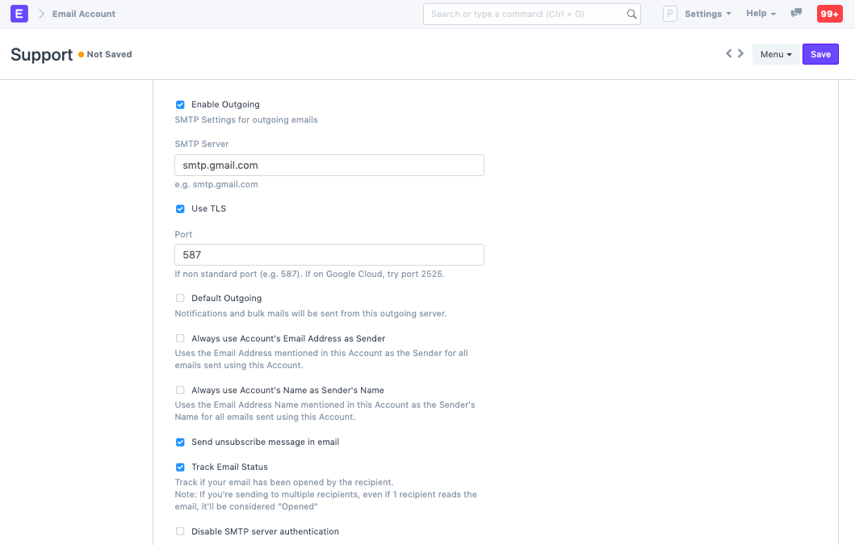This screenshot has height=545, width=855.
Task: Check Always use Account's Email Address as Sender
Action: point(180,338)
